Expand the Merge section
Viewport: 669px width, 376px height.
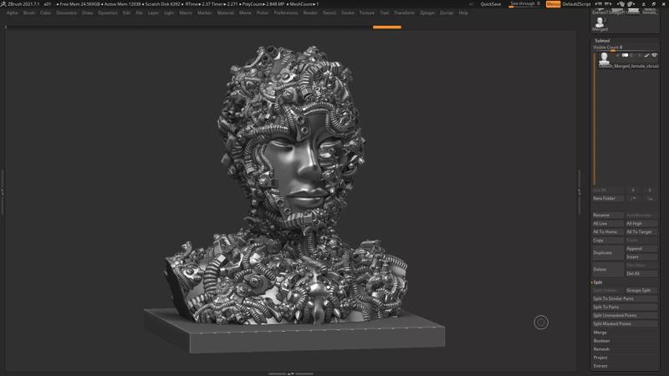coord(600,333)
